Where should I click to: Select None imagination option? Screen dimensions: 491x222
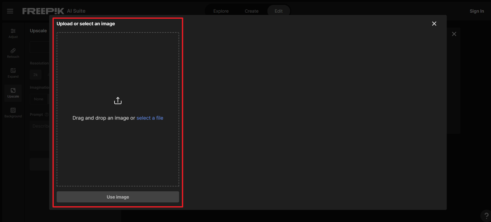click(x=39, y=99)
